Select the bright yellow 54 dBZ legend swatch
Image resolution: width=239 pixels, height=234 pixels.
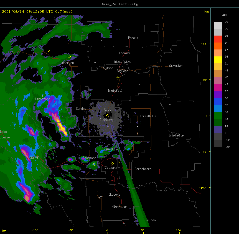(x=218, y=60)
